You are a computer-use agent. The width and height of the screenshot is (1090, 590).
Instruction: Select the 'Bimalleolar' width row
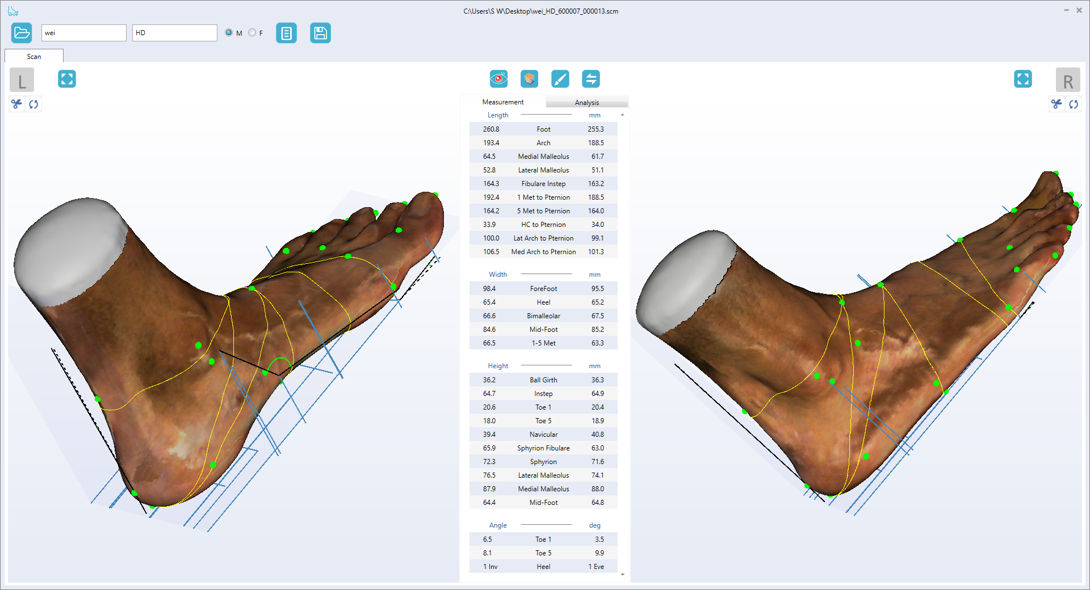(543, 316)
